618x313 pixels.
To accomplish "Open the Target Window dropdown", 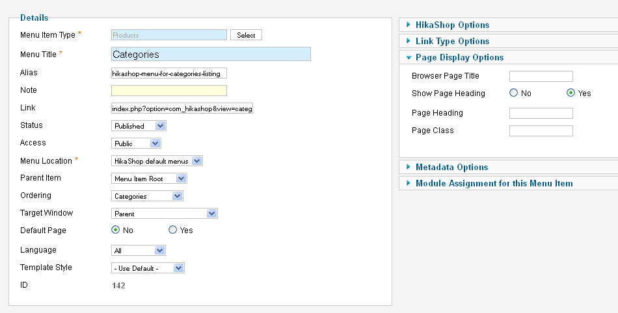I will 165,214.
